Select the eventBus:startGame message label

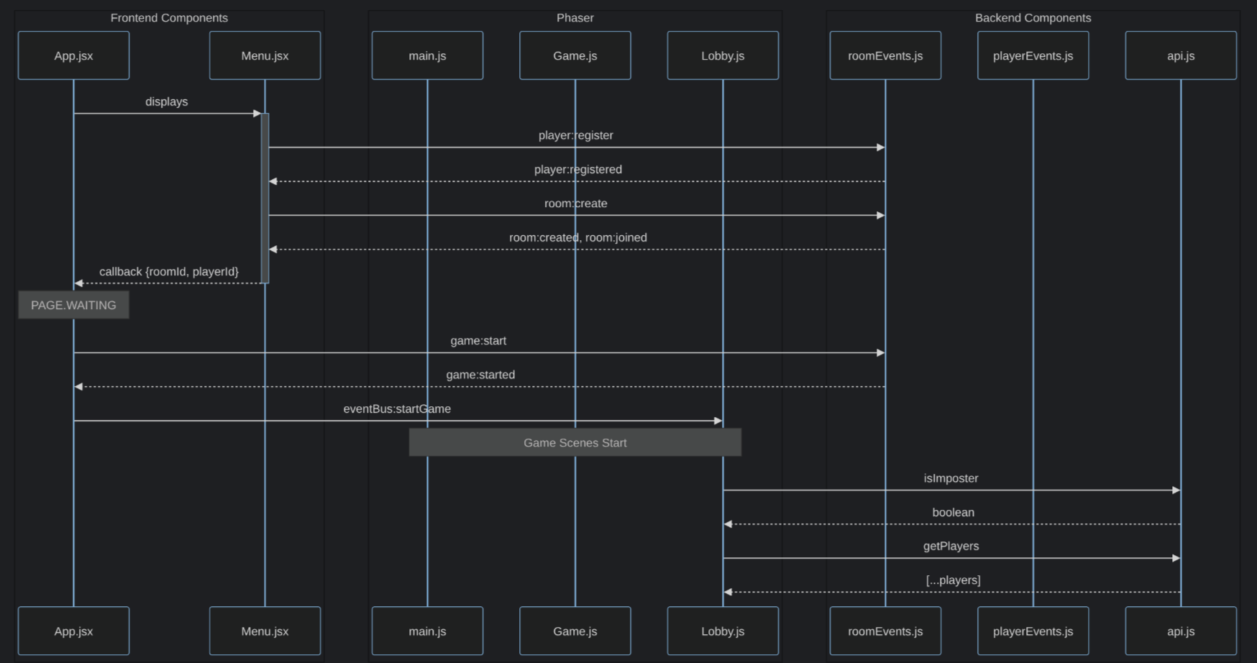pyautogui.click(x=397, y=408)
